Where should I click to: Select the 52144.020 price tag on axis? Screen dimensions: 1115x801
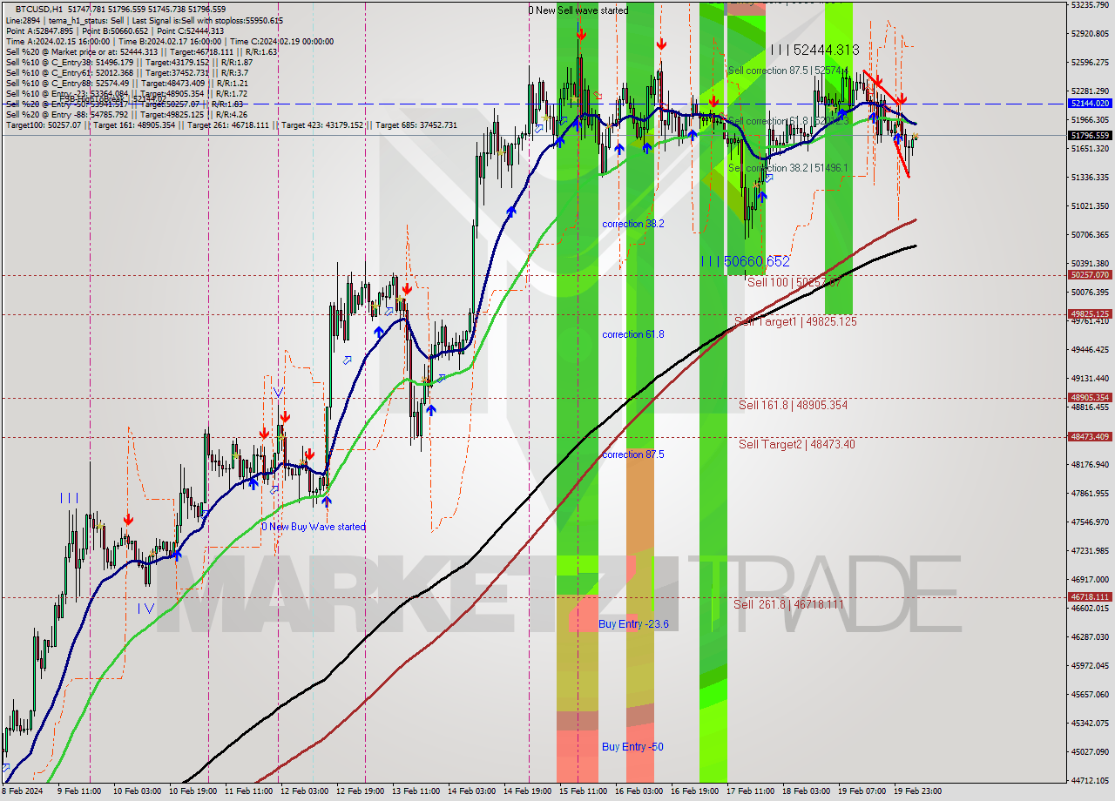(x=1090, y=103)
